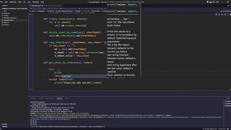
Task: Click the get_sheet_by_index function definition
Action: pos(68,62)
